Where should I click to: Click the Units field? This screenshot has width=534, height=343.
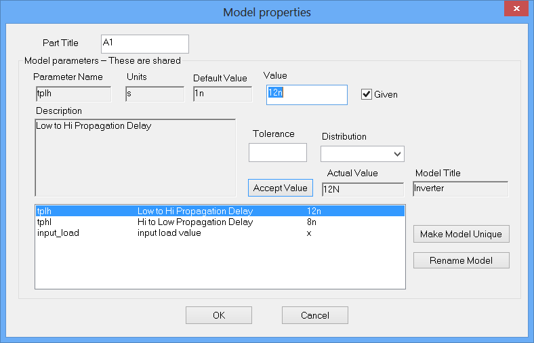click(x=155, y=94)
